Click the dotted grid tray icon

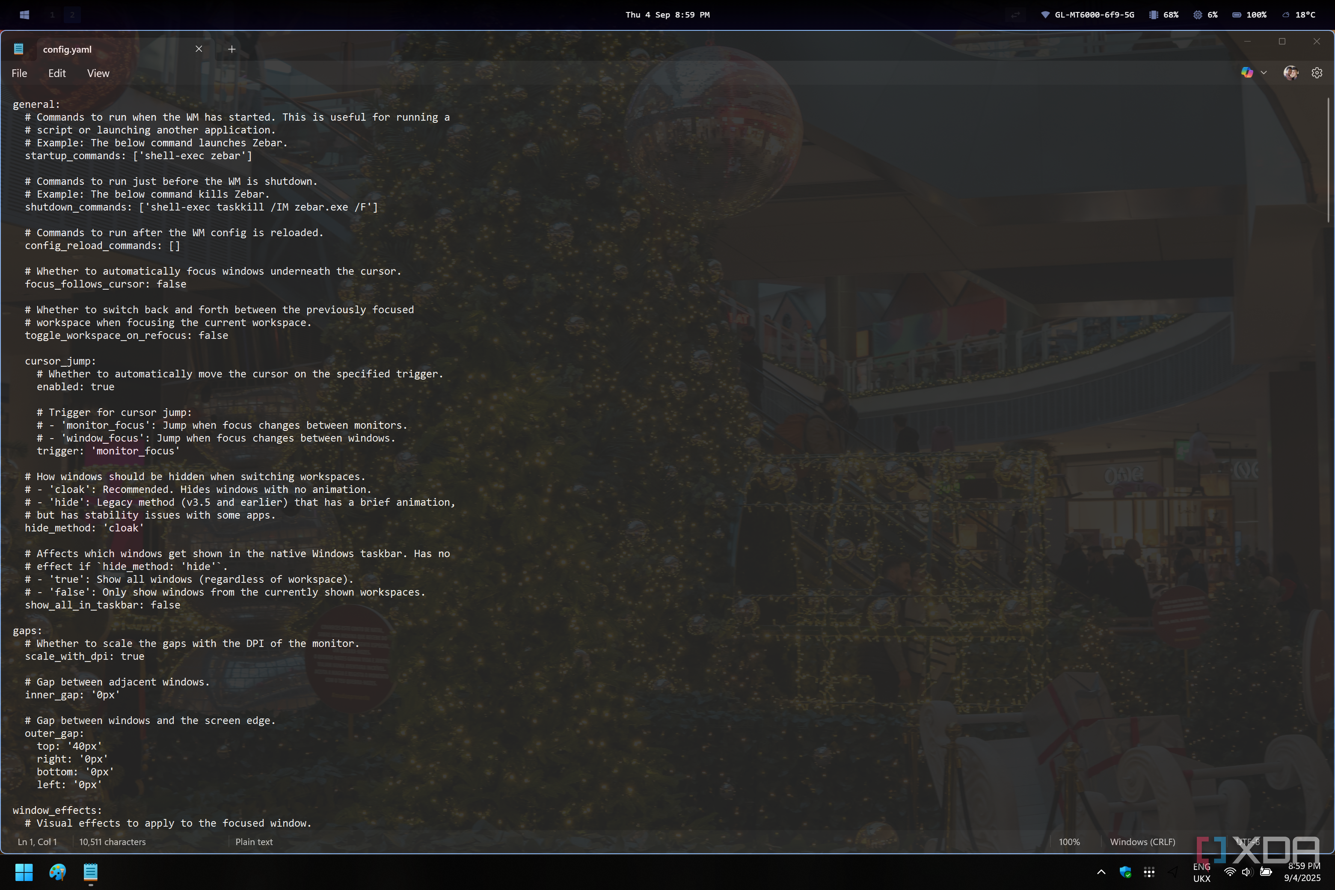click(1149, 872)
